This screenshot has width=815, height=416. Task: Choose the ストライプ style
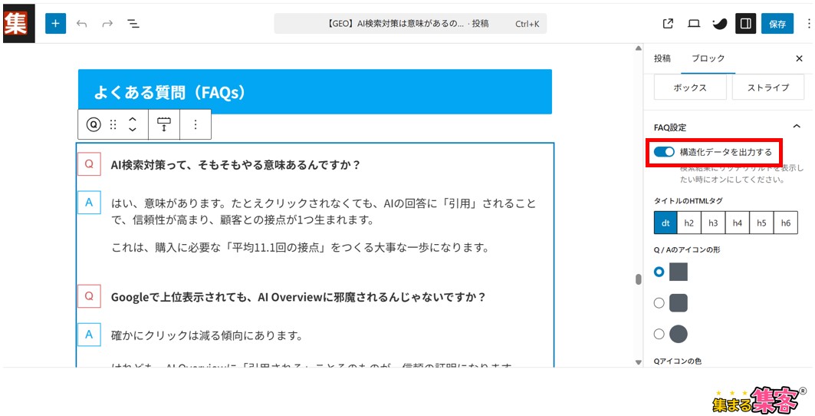(767, 87)
